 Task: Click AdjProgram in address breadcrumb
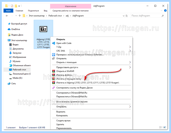(x=78, y=16)
